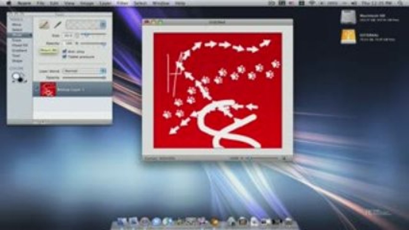This screenshot has width=409, height=230.
Task: Open the File menu
Action: [40, 3]
